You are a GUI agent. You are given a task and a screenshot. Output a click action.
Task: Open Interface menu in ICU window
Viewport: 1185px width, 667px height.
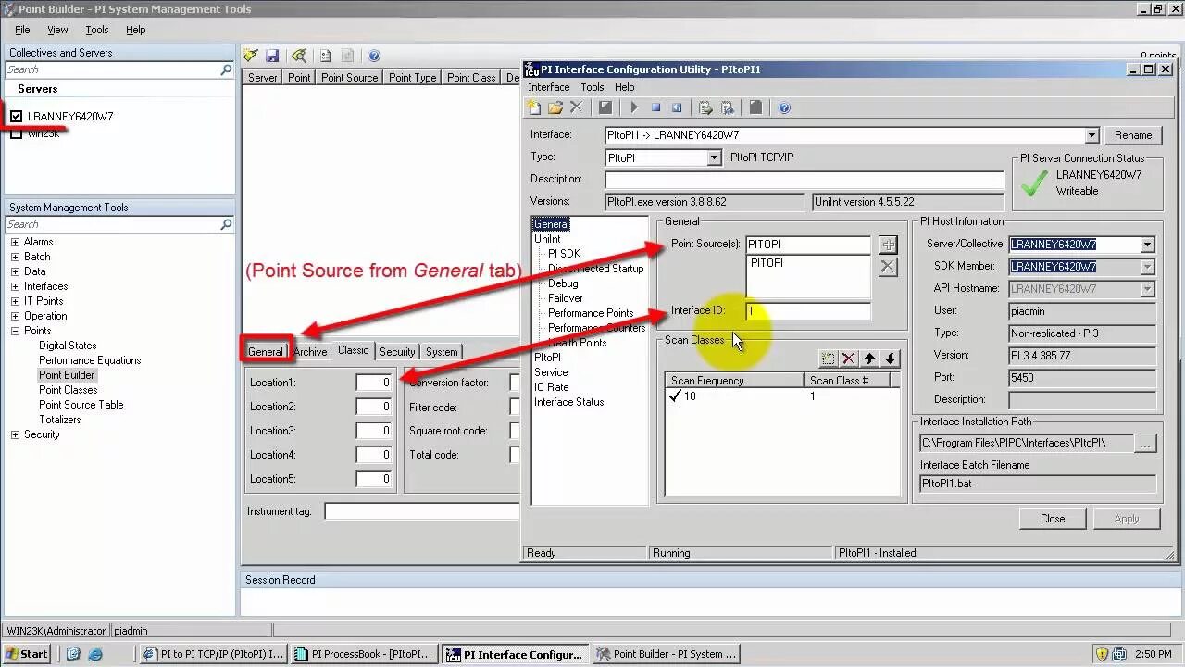click(x=549, y=87)
